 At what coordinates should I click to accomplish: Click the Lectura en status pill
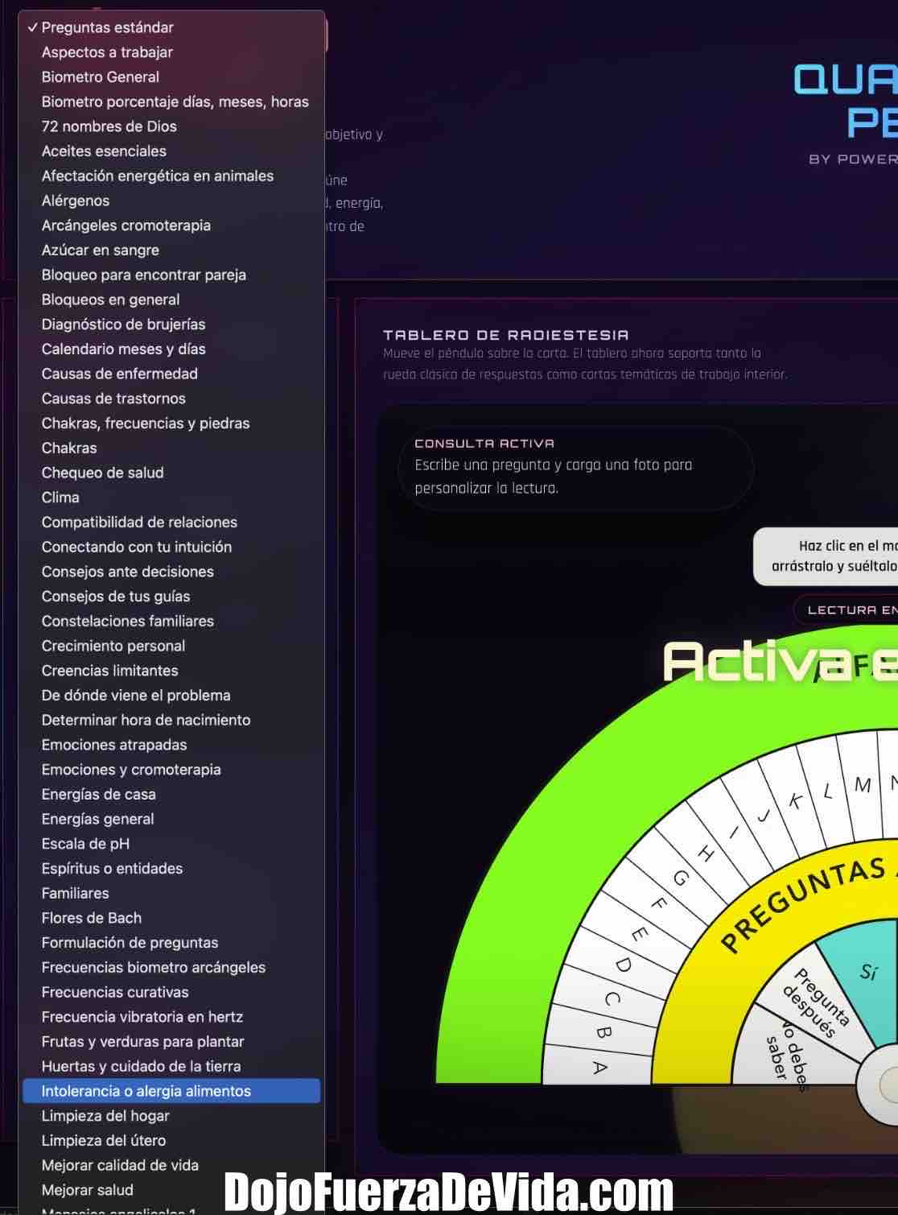pos(846,610)
